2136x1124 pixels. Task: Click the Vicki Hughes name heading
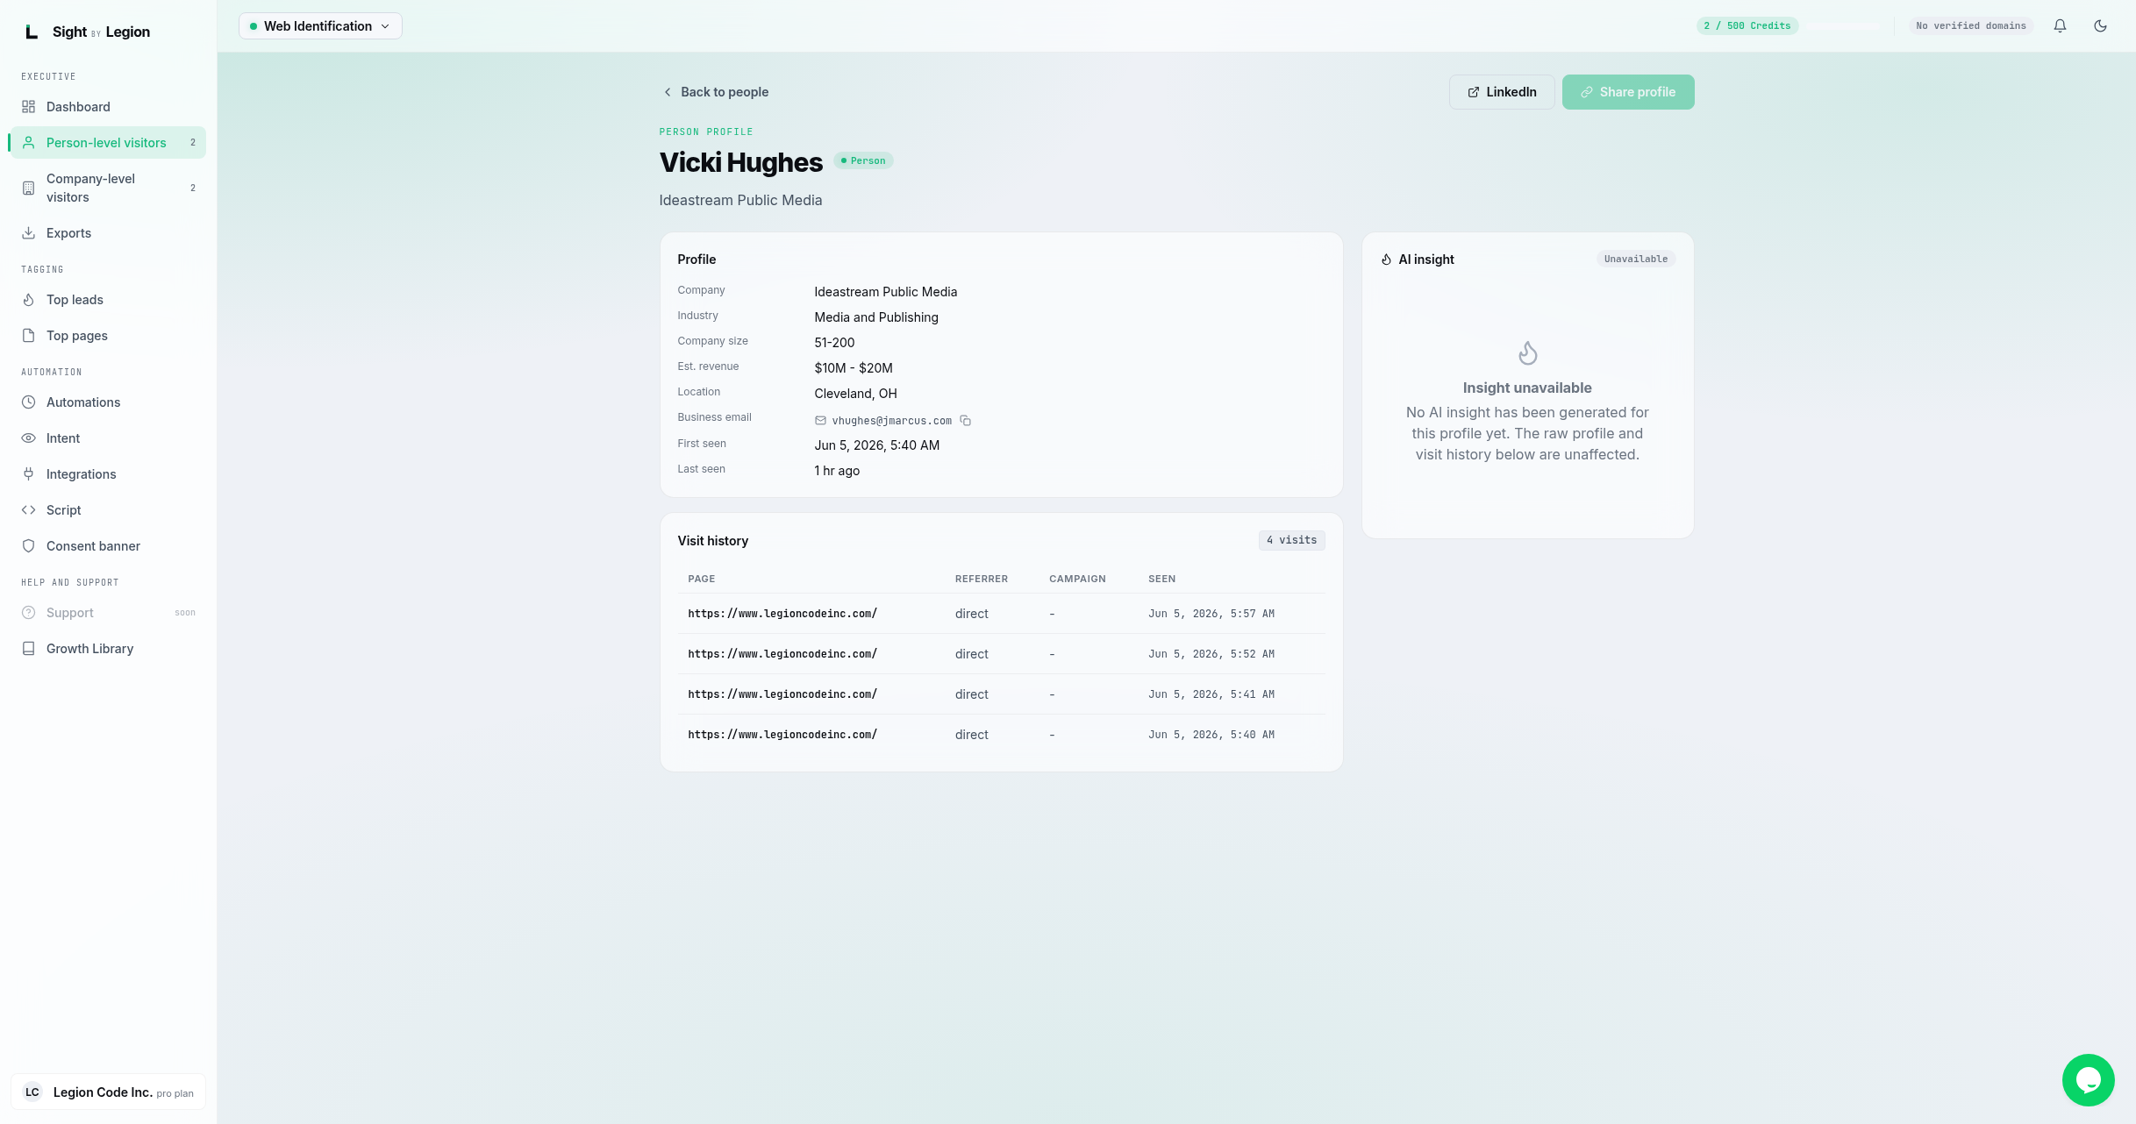741,162
